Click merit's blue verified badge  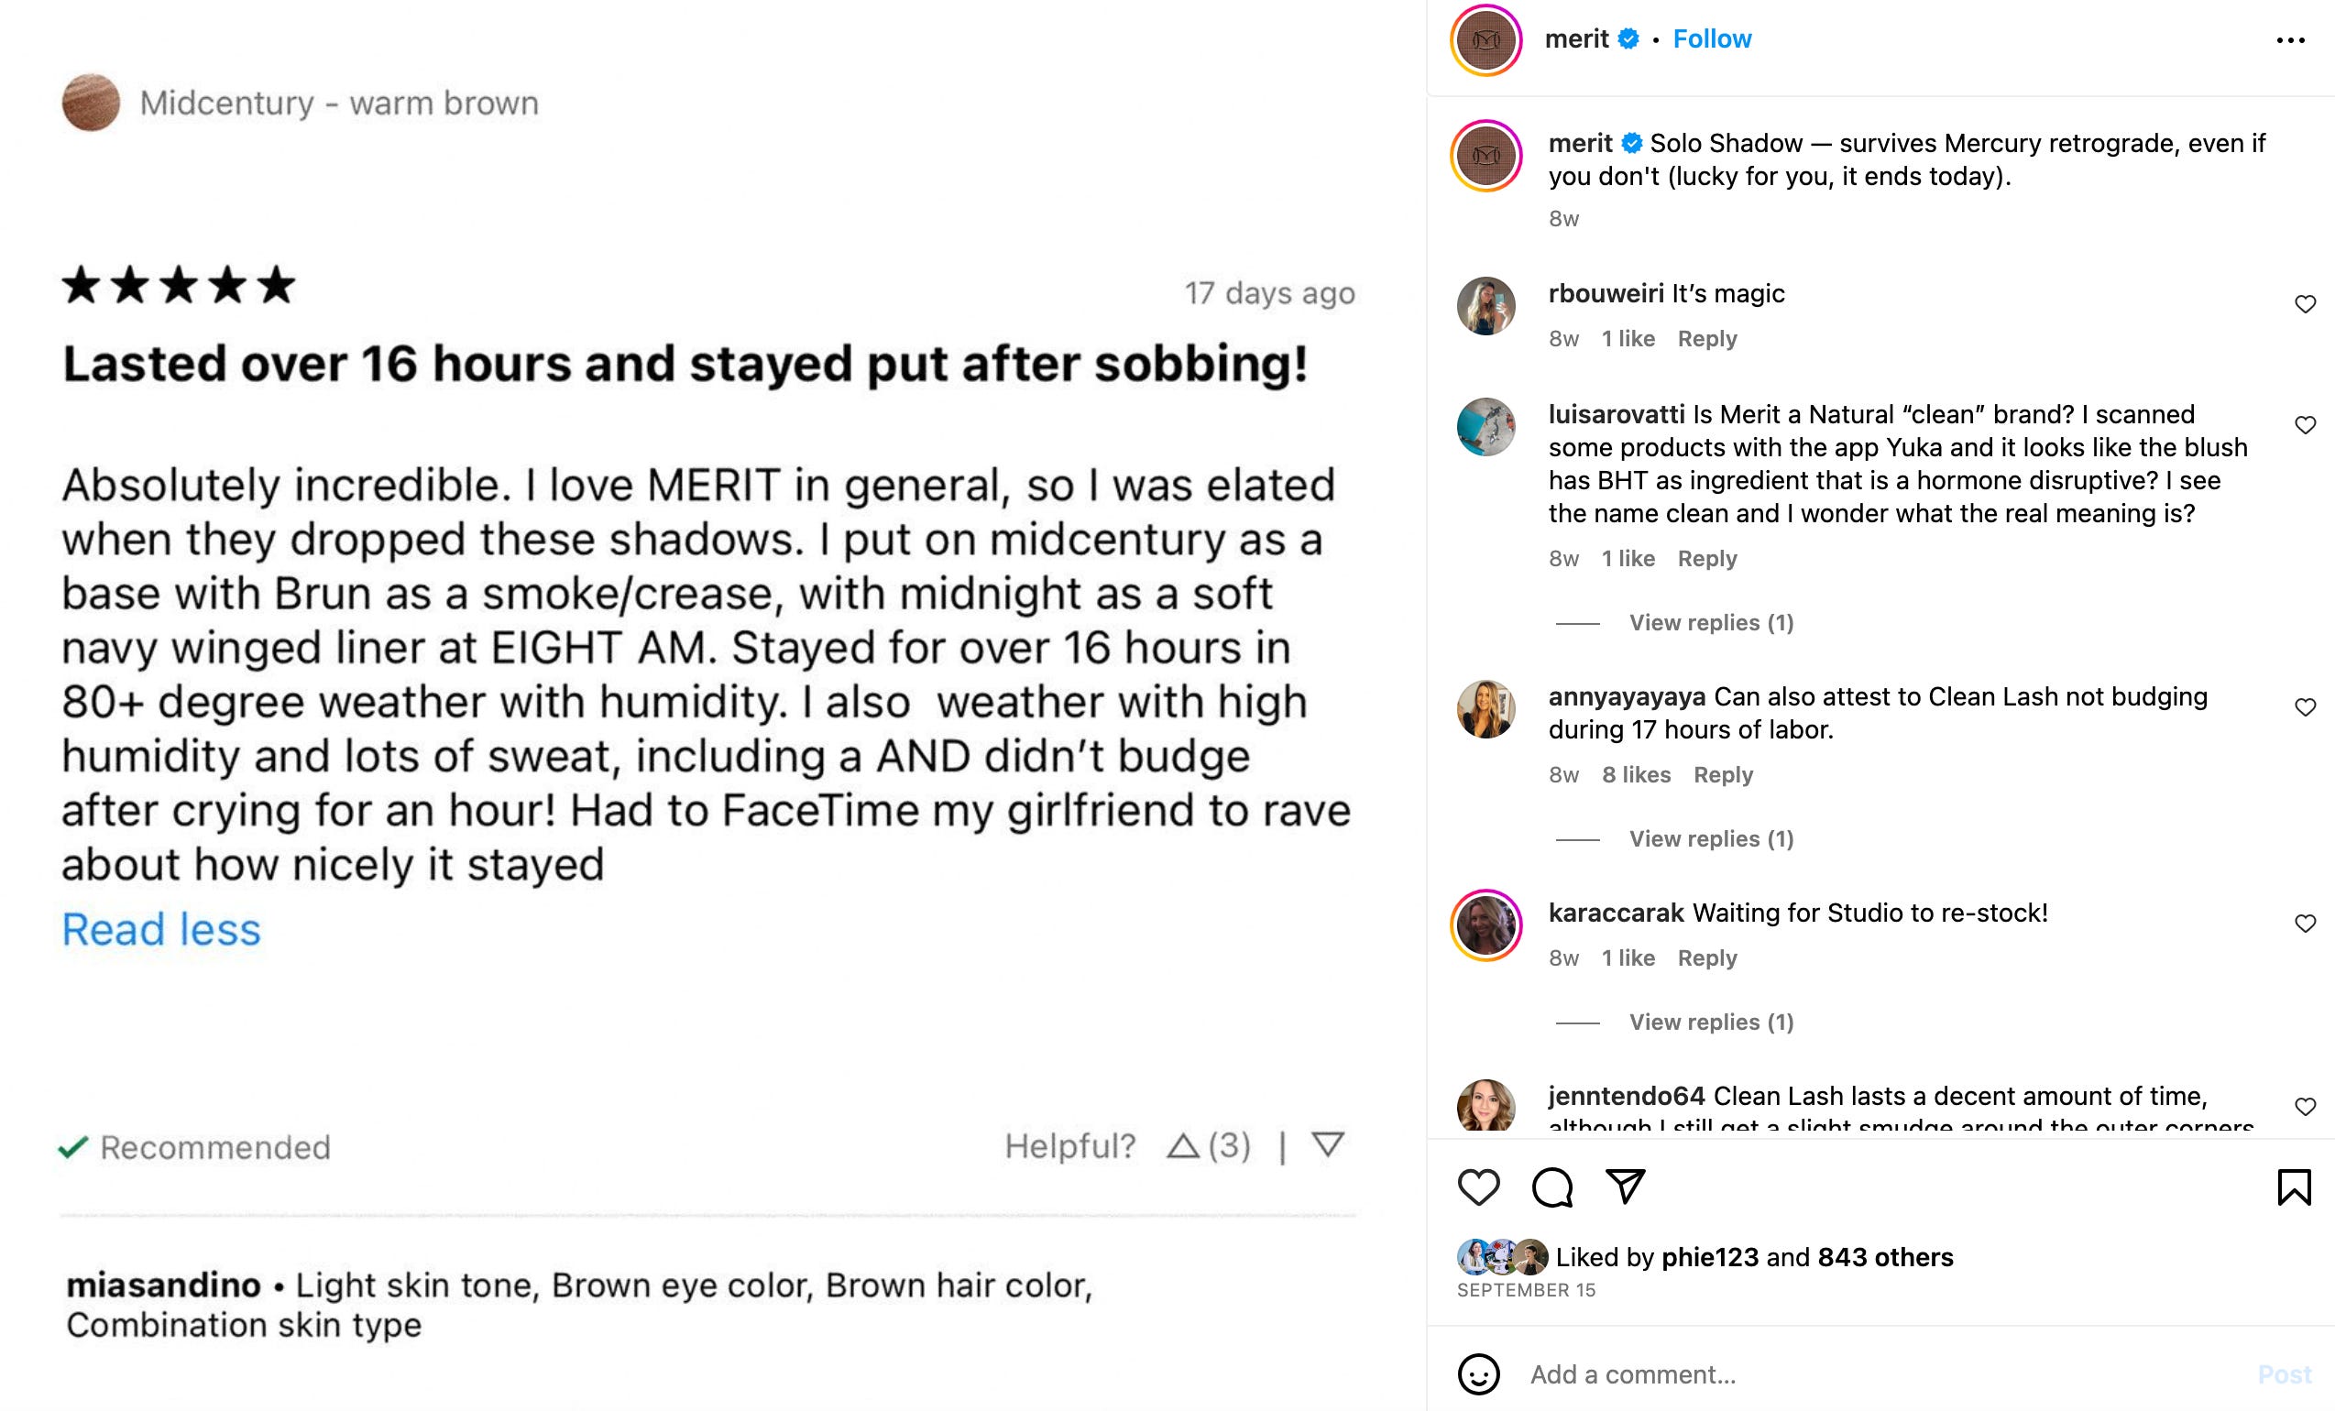point(1628,38)
